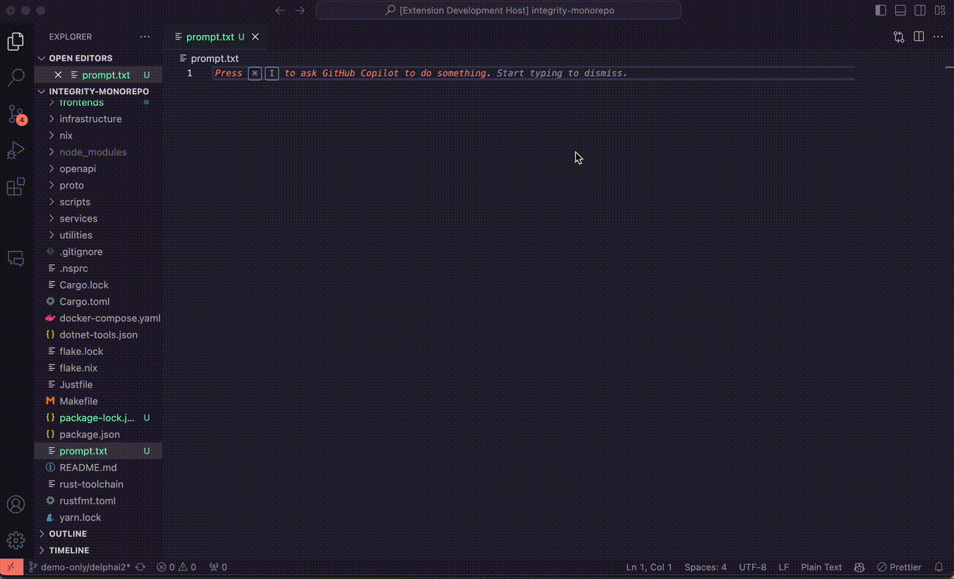
Task: Click the Ln 1, Col 1 indicator
Action: pos(649,567)
